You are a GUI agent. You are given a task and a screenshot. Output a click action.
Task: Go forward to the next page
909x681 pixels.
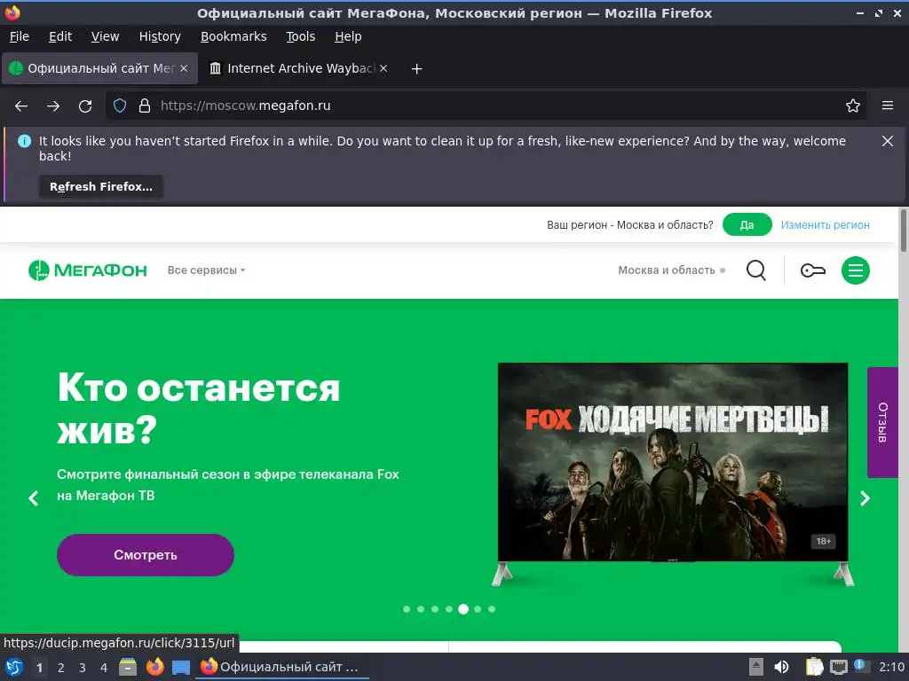[53, 106]
